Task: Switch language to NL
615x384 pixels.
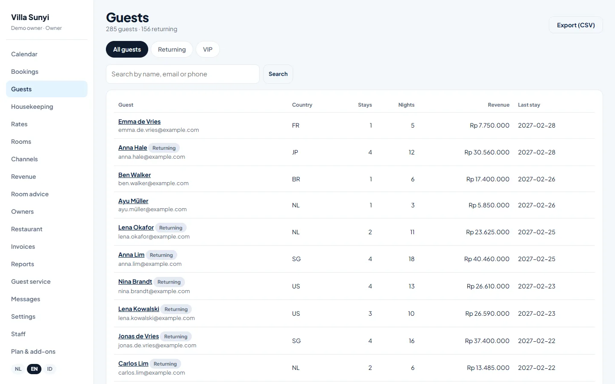Action: 18,369
